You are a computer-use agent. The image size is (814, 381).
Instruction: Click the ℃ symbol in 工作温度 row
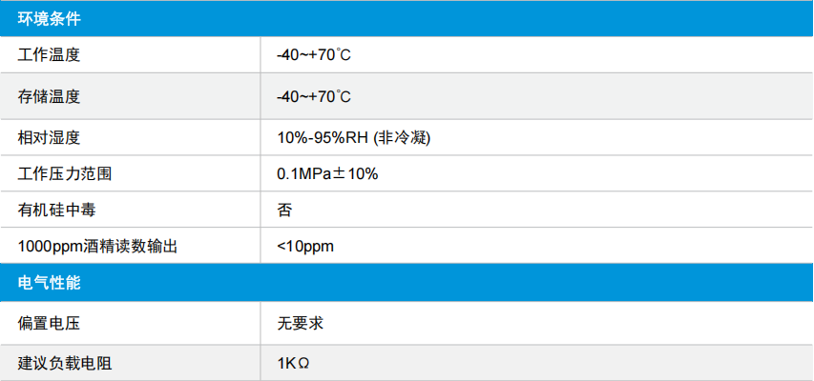(344, 54)
